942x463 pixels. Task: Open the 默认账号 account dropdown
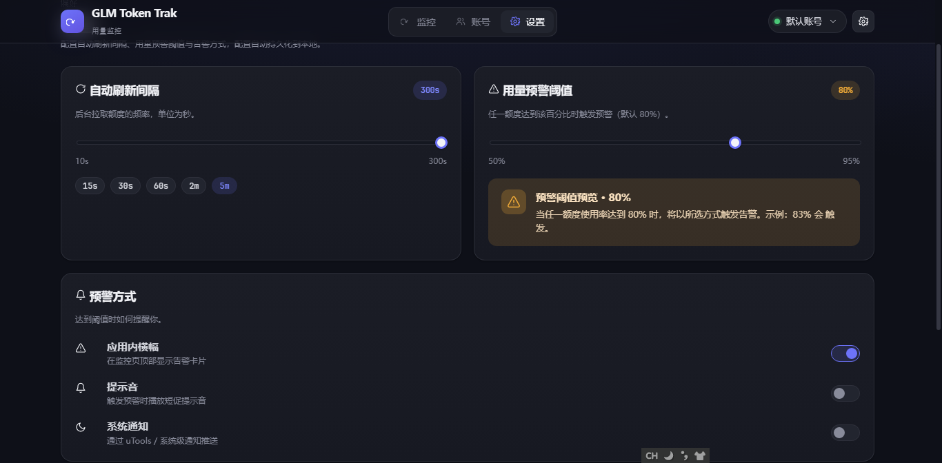808,21
